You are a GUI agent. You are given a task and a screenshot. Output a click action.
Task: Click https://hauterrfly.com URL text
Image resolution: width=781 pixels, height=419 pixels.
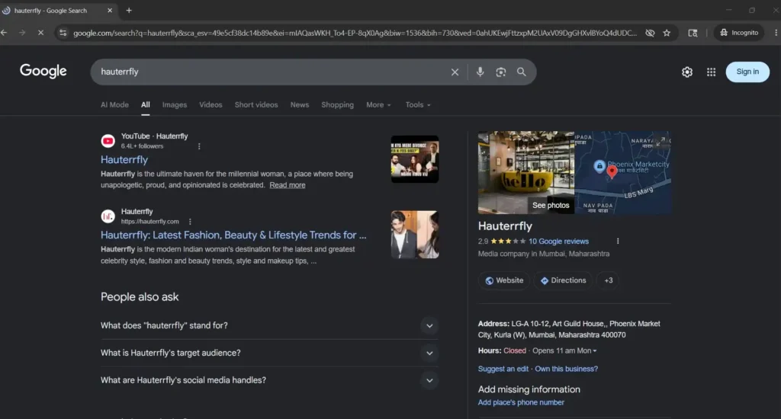point(150,222)
